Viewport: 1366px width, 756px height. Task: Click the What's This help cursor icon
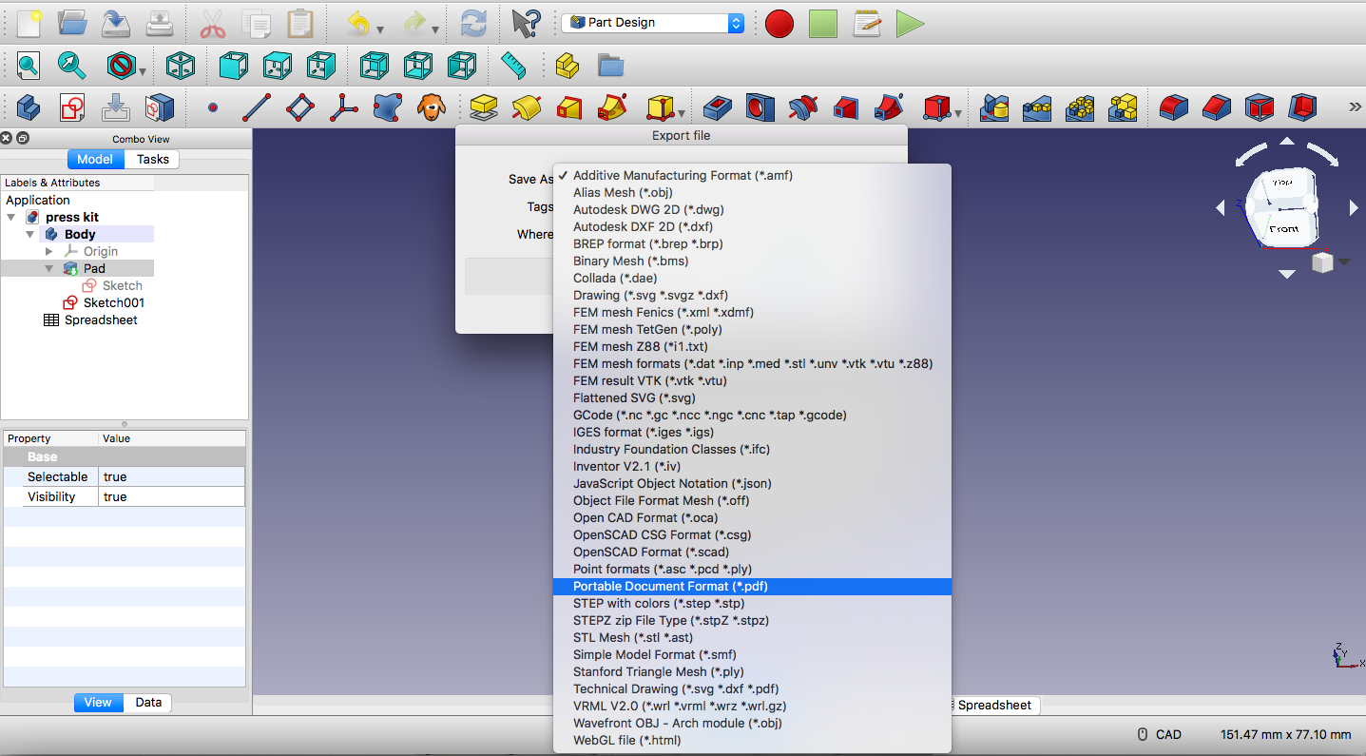[x=526, y=23]
